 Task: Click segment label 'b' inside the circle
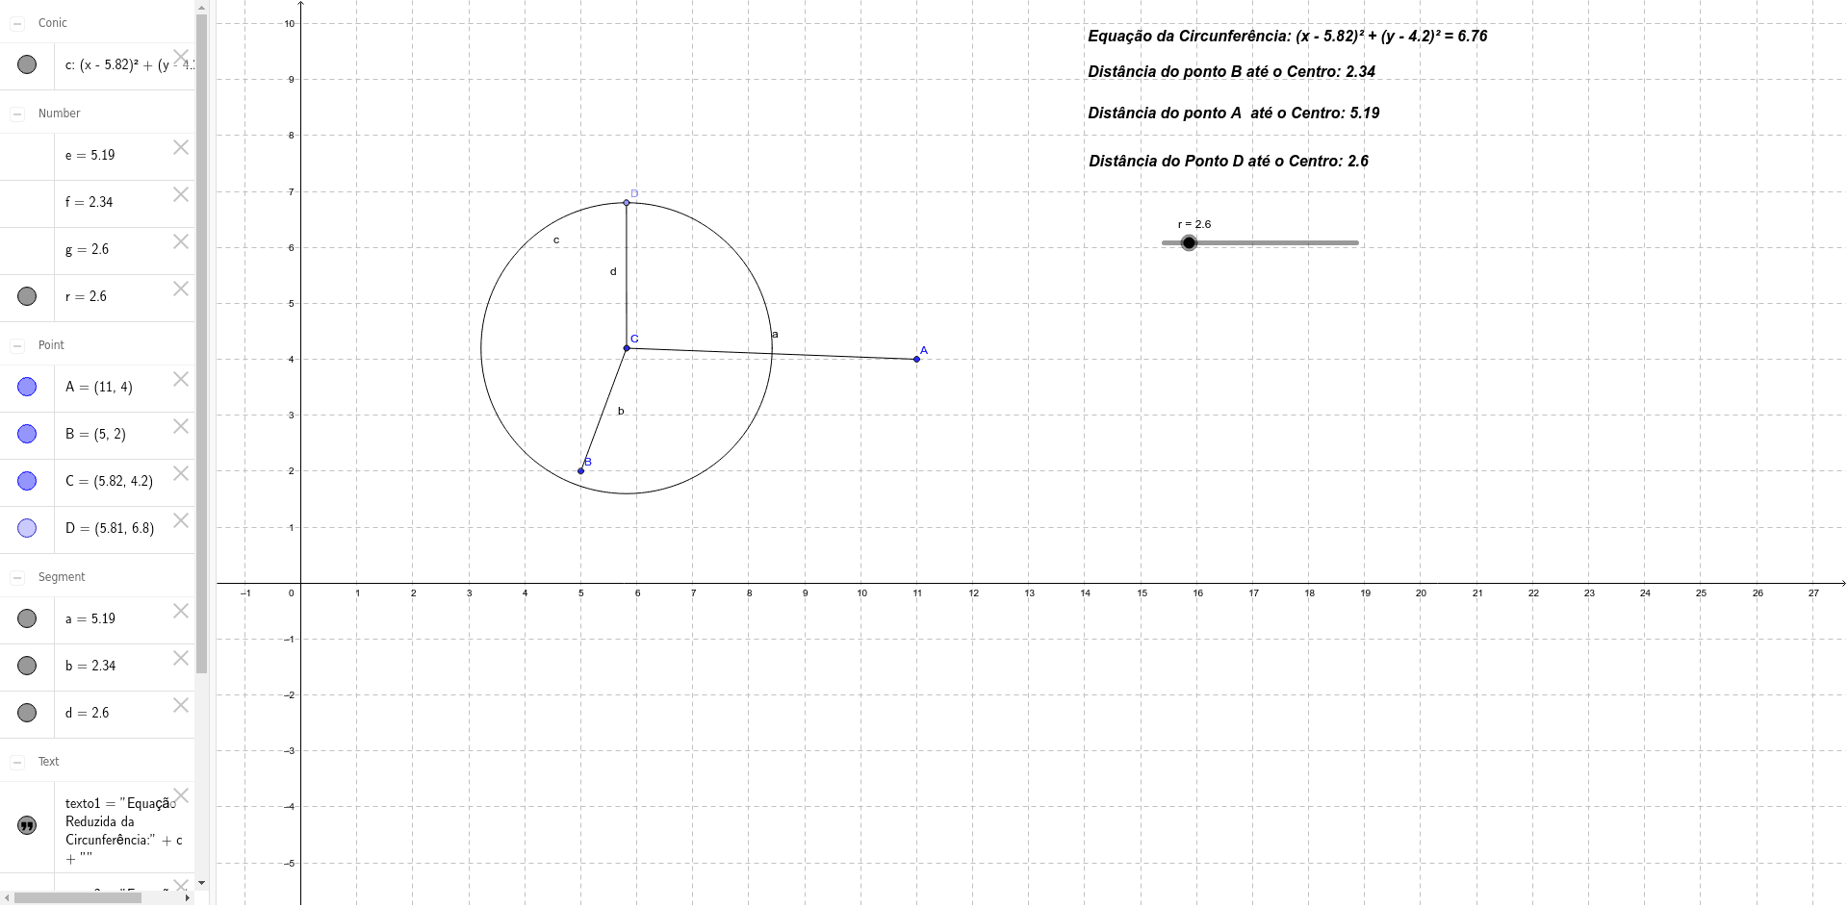coord(621,411)
